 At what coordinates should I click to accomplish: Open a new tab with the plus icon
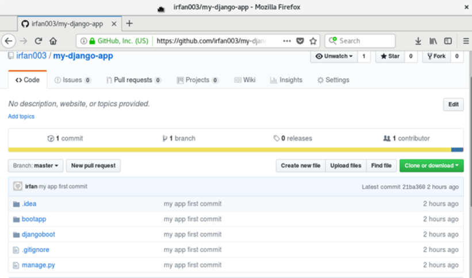pos(129,24)
